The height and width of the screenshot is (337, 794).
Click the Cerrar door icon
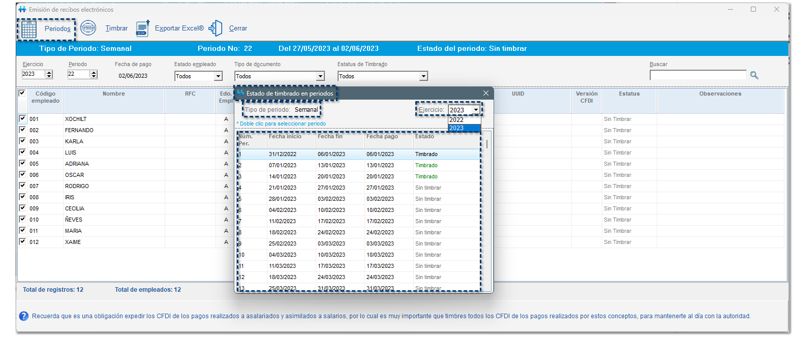pyautogui.click(x=217, y=28)
